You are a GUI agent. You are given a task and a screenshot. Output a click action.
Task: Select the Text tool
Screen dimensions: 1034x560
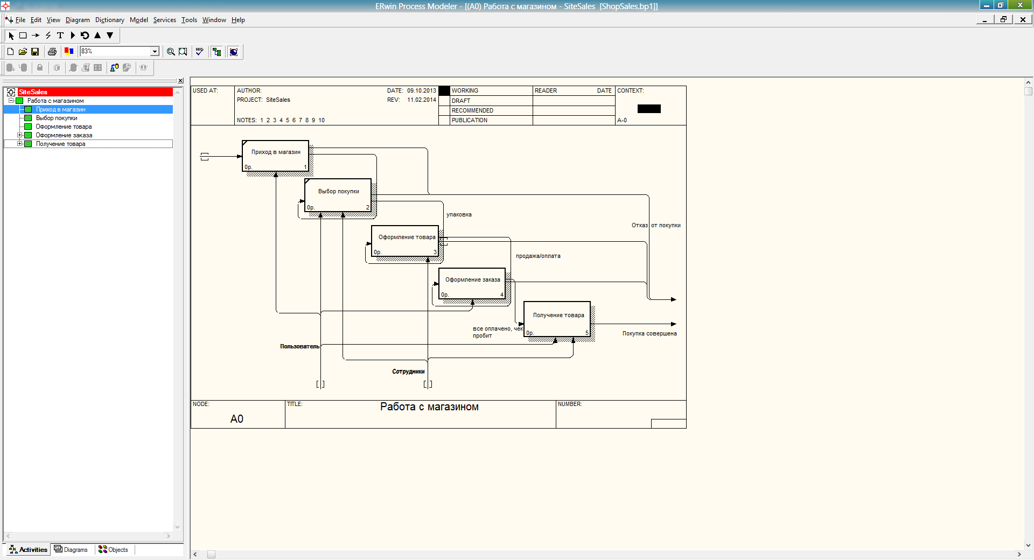(60, 36)
